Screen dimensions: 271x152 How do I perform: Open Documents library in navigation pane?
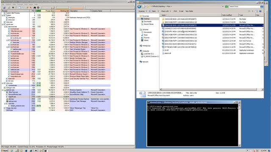147,32
